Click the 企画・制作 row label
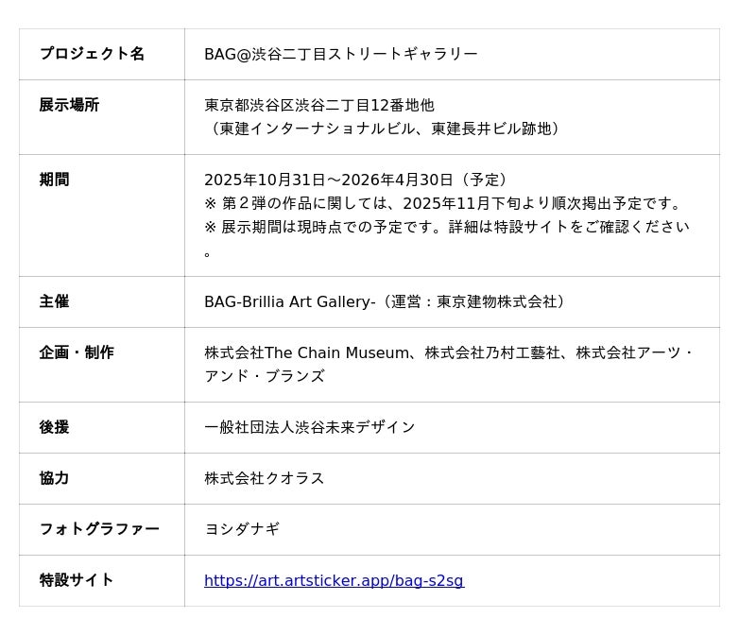This screenshot has width=756, height=635. 77,352
